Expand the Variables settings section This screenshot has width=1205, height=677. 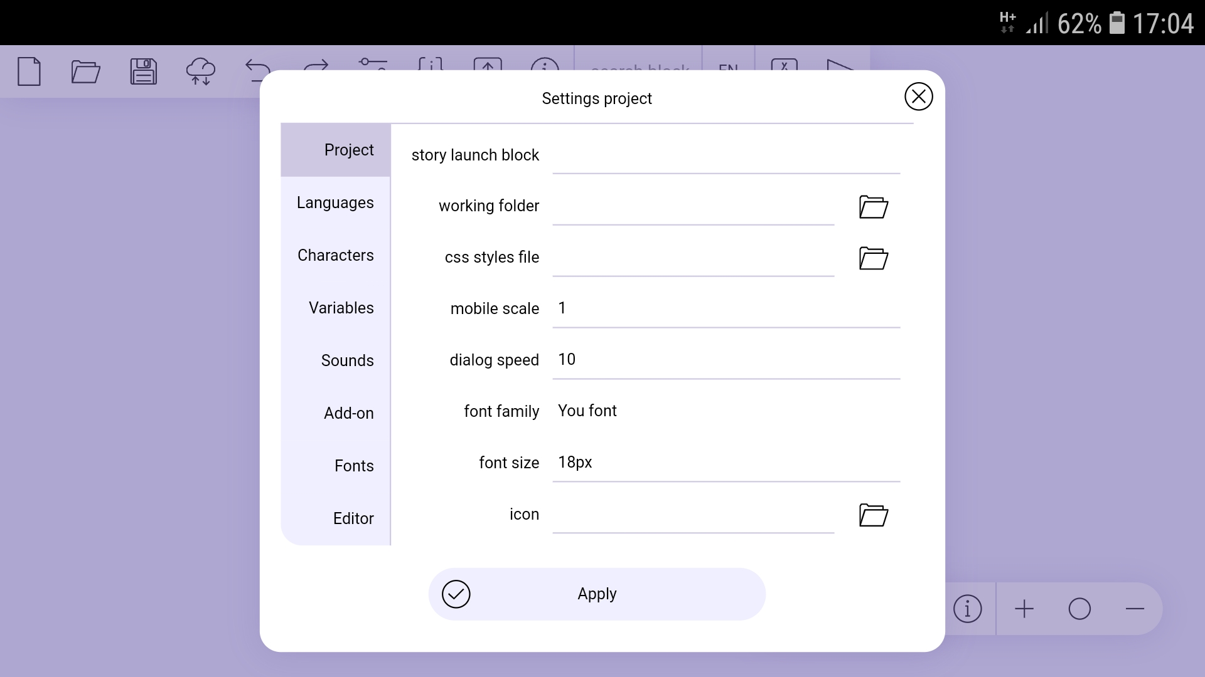[x=342, y=308]
